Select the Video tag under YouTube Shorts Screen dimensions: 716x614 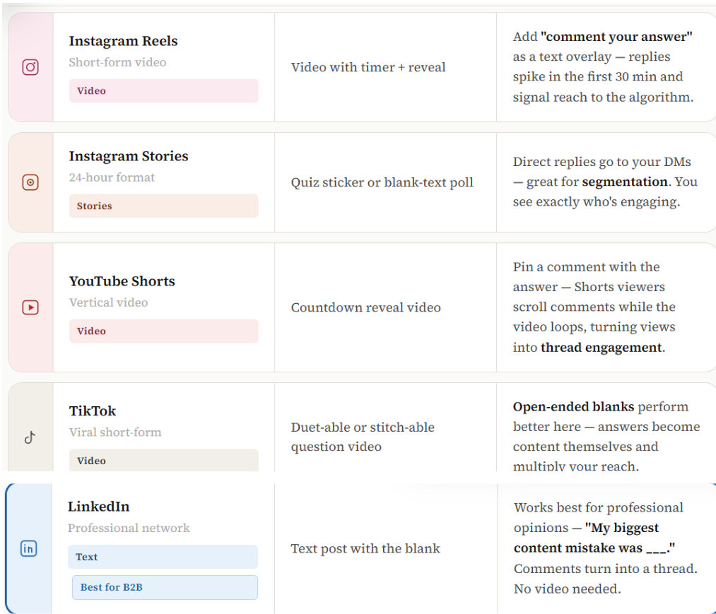163,331
